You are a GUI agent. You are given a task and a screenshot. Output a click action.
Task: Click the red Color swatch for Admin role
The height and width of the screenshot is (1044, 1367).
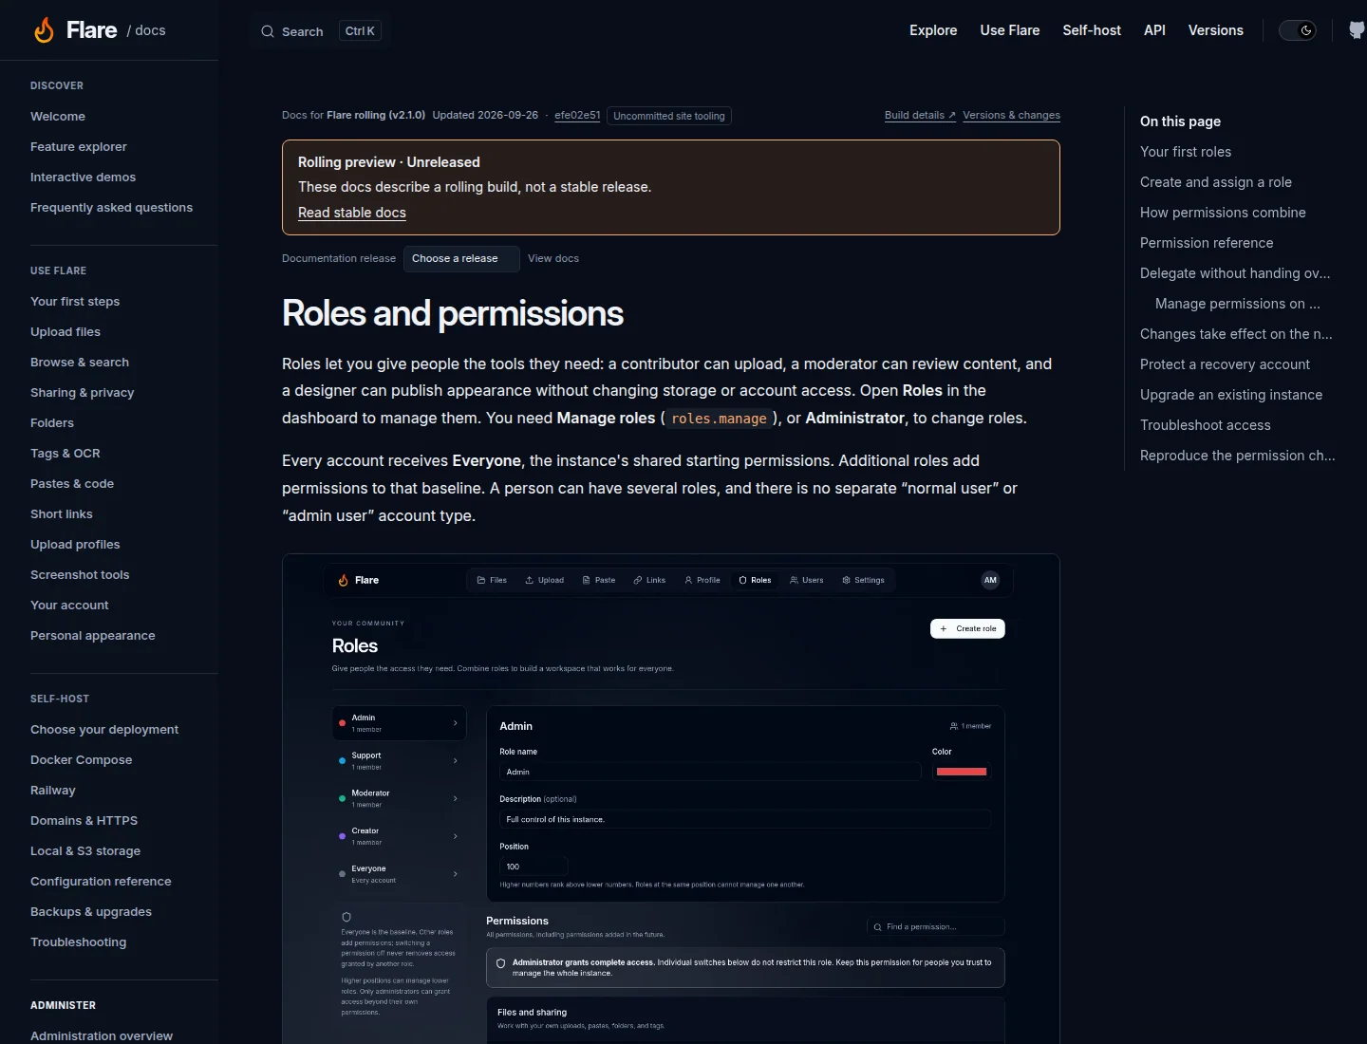[x=962, y=772]
